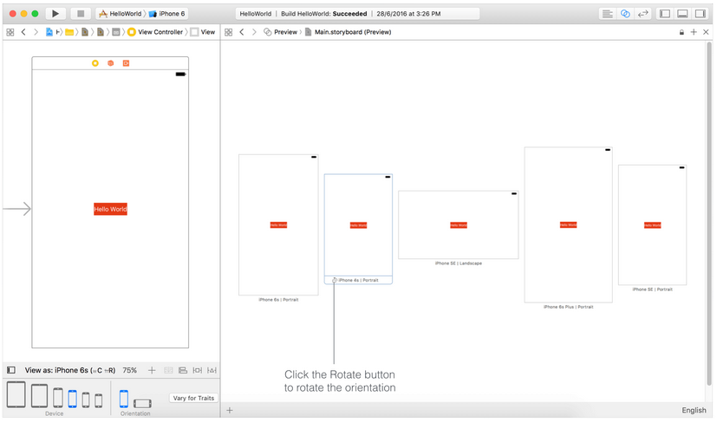Run the HelloWorld project with Play button
This screenshot has width=717, height=422.
(55, 14)
